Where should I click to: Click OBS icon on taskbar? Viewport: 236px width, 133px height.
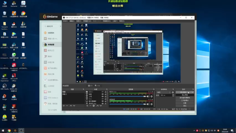pos(21,131)
